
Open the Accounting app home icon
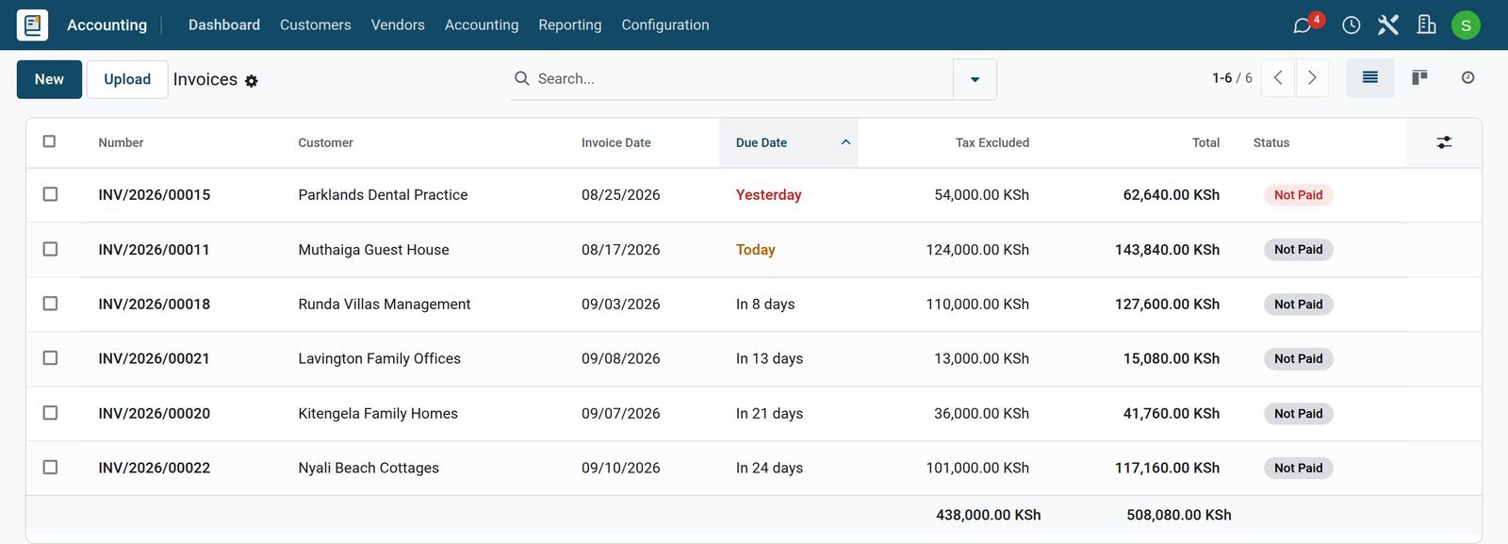click(32, 25)
